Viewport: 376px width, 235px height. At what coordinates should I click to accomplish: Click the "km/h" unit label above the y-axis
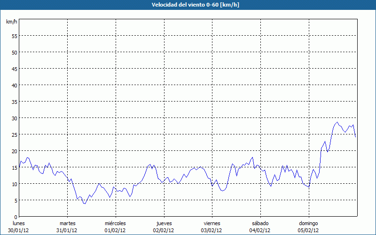12,22
